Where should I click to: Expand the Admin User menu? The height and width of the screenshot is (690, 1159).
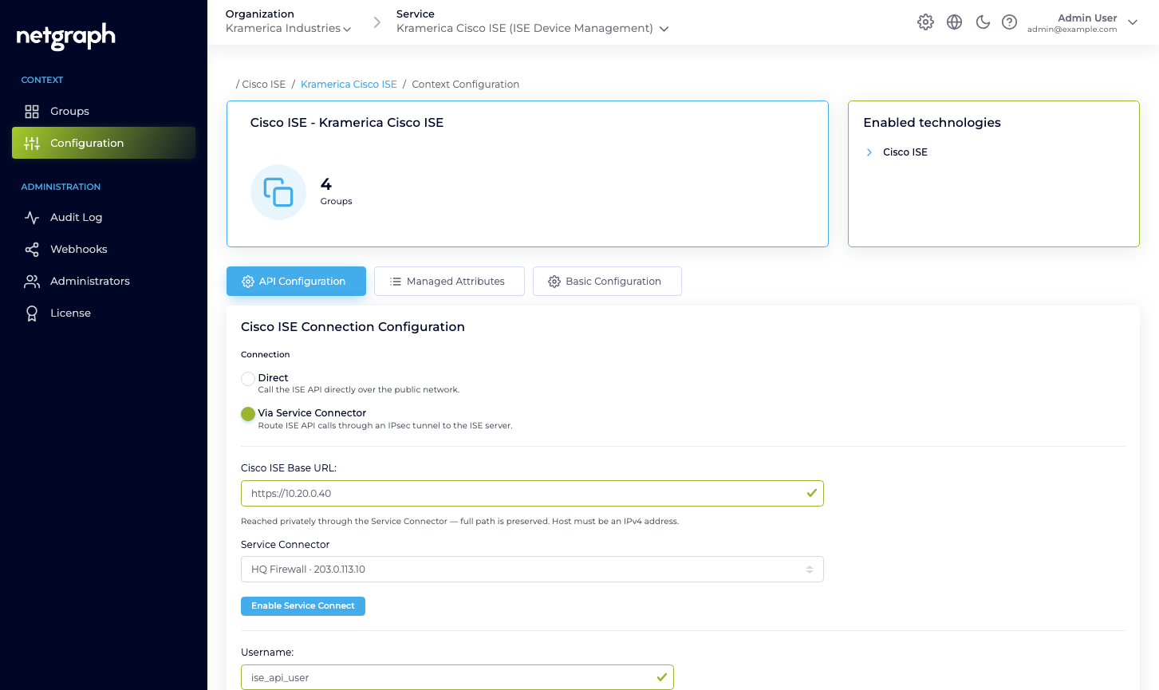[x=1082, y=22]
